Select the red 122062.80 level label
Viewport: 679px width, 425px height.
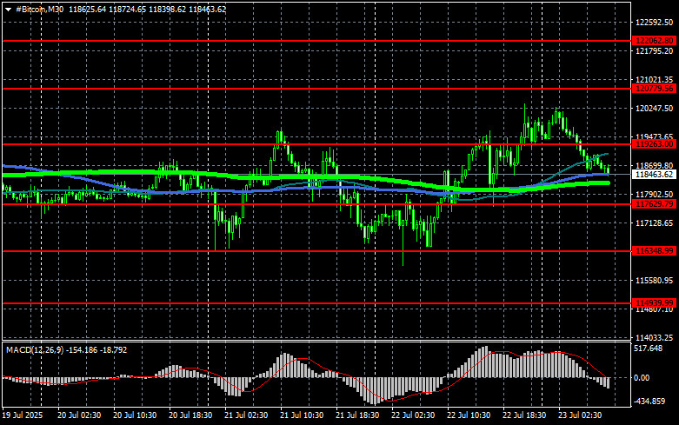654,41
